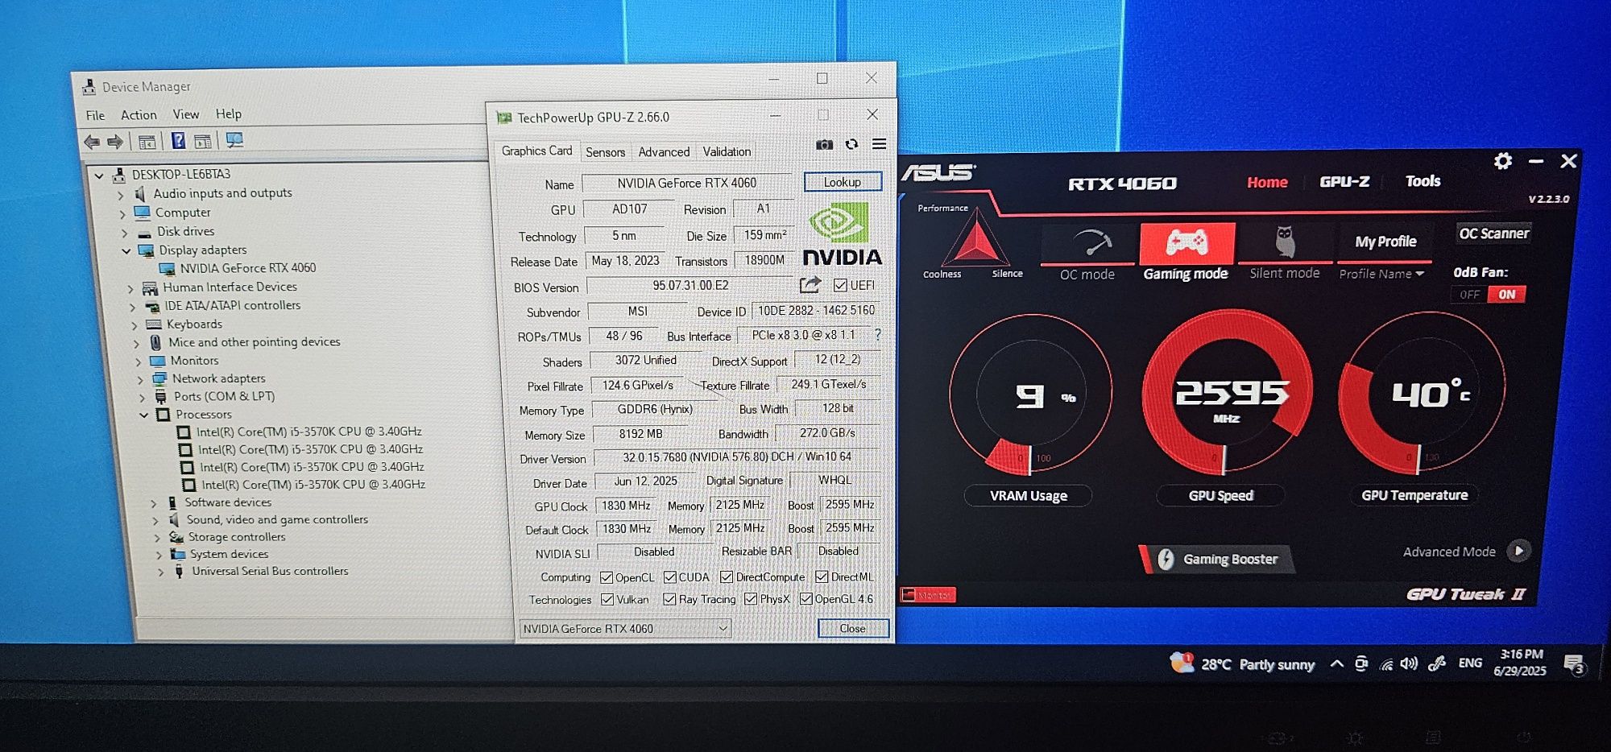Toggle the Ray Tracing checkbox
Screen dimensions: 1611x752
point(669,599)
